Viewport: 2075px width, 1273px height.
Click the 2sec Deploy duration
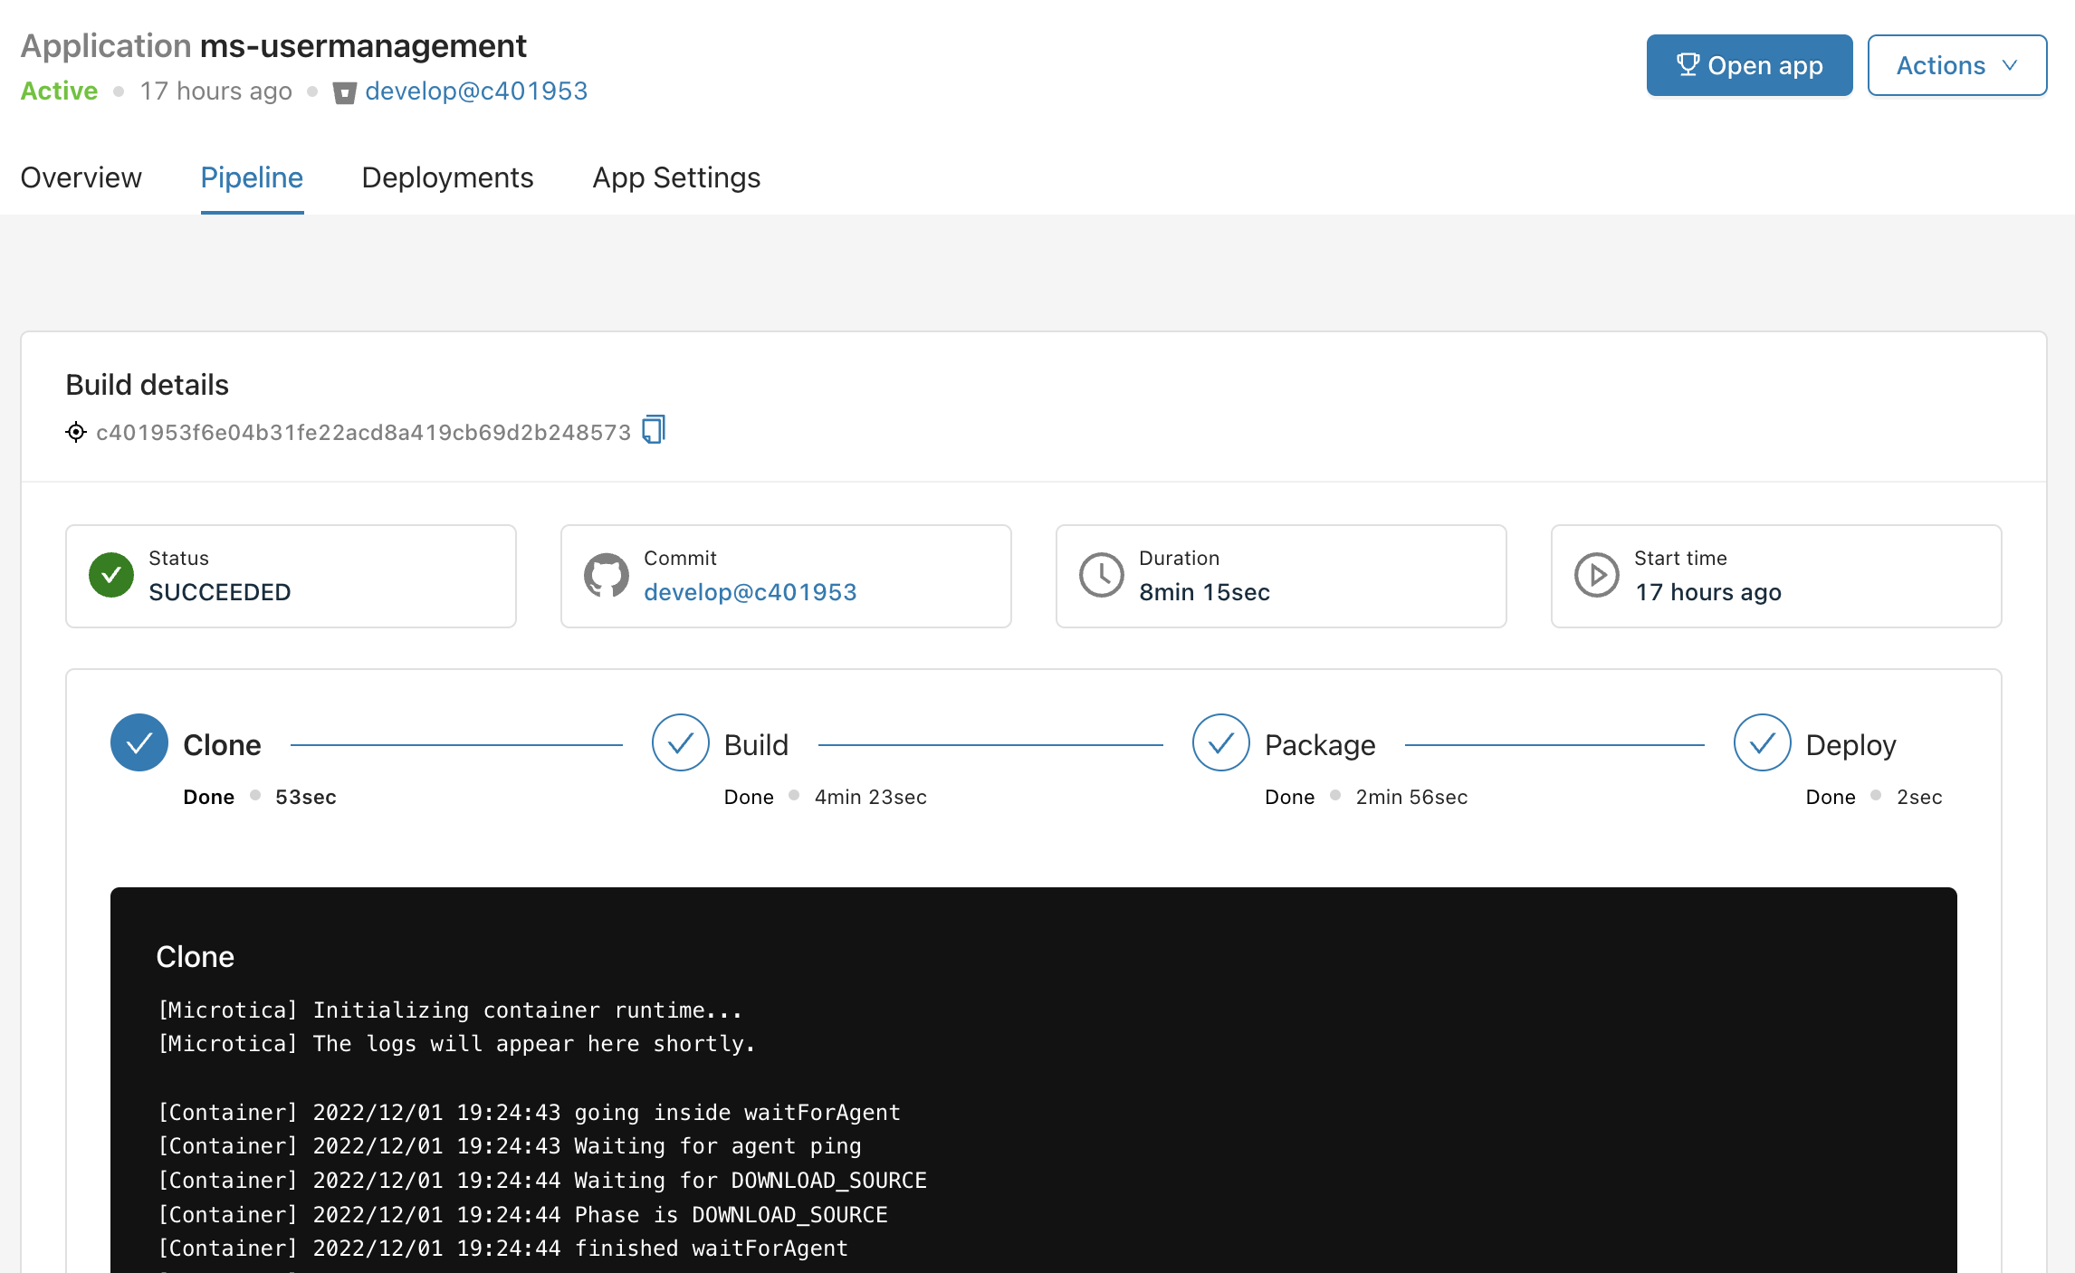coord(1919,797)
